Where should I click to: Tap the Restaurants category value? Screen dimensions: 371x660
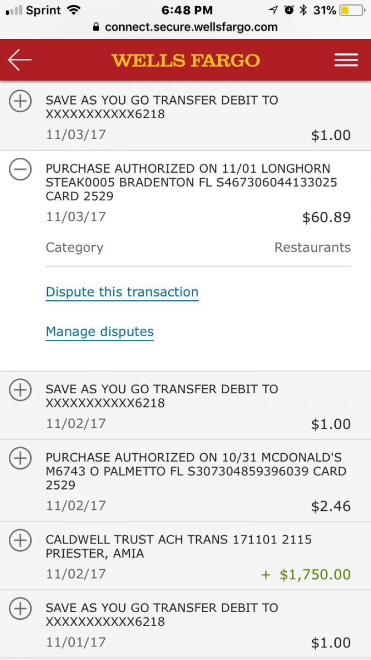click(x=312, y=248)
